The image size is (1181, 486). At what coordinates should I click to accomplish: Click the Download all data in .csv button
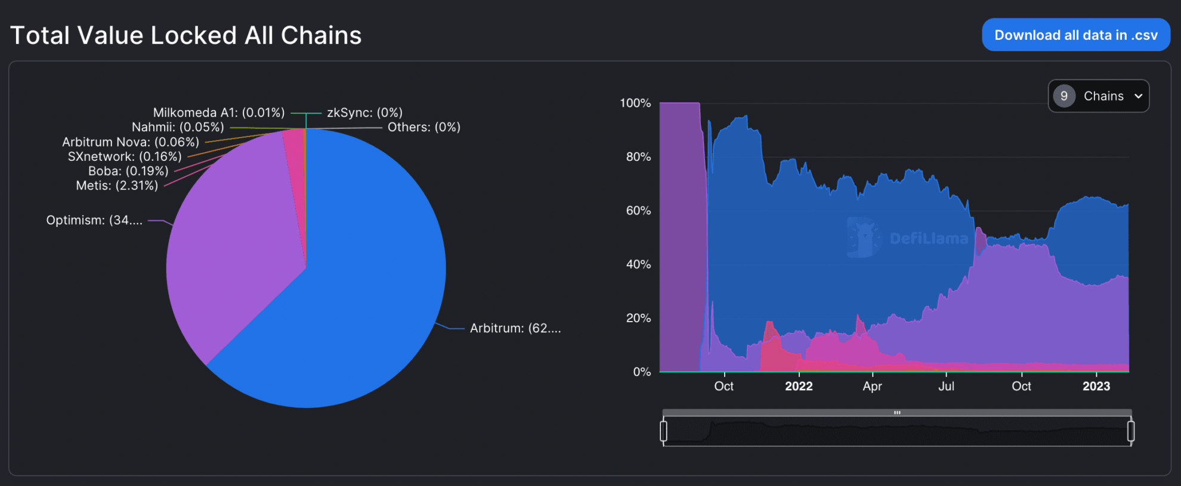[1075, 35]
